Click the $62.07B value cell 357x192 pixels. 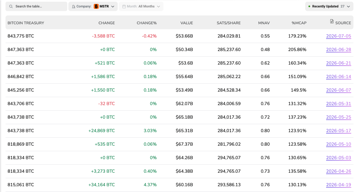[184, 104]
